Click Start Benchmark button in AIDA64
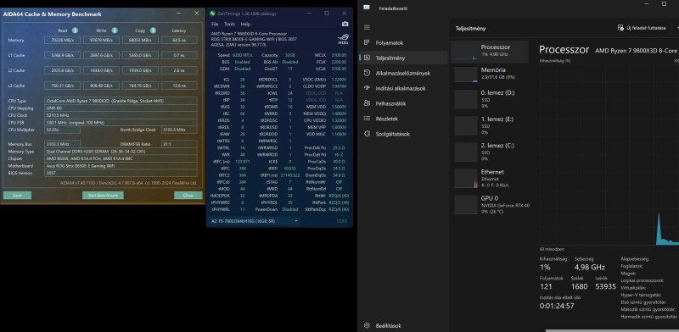Screen dimensions: 679x332 point(103,196)
